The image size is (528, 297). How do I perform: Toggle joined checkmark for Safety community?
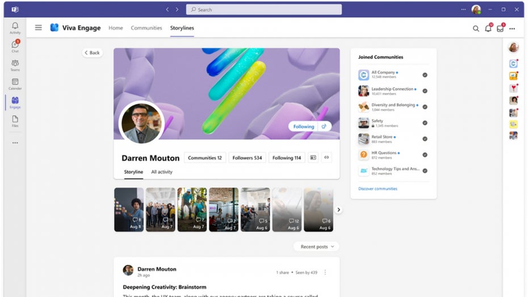(x=425, y=123)
